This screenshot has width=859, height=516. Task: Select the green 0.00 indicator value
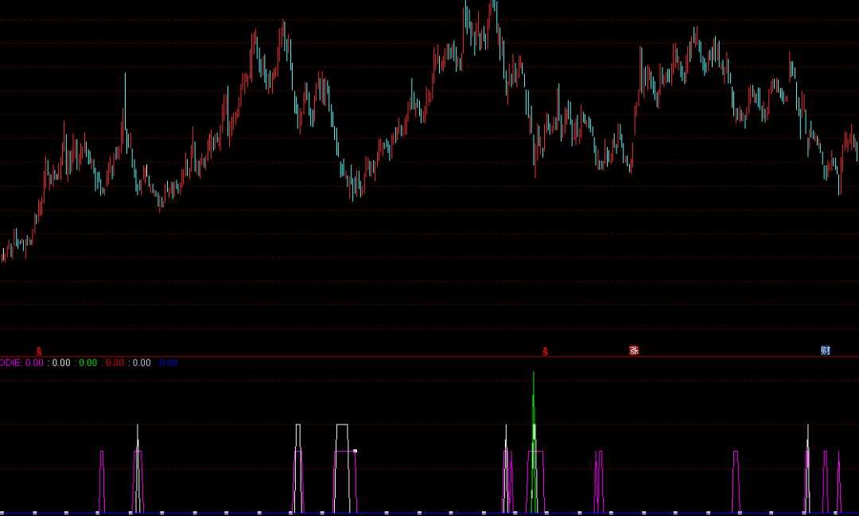(x=88, y=363)
